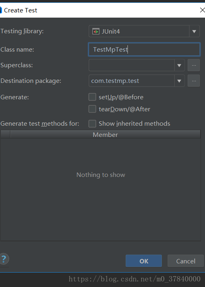Click into the Superclass combo field
Screen dimensions: 205x287
click(x=131, y=65)
